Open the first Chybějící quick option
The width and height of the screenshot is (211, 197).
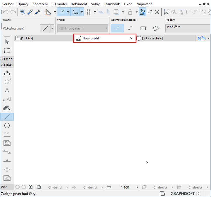click(55, 187)
